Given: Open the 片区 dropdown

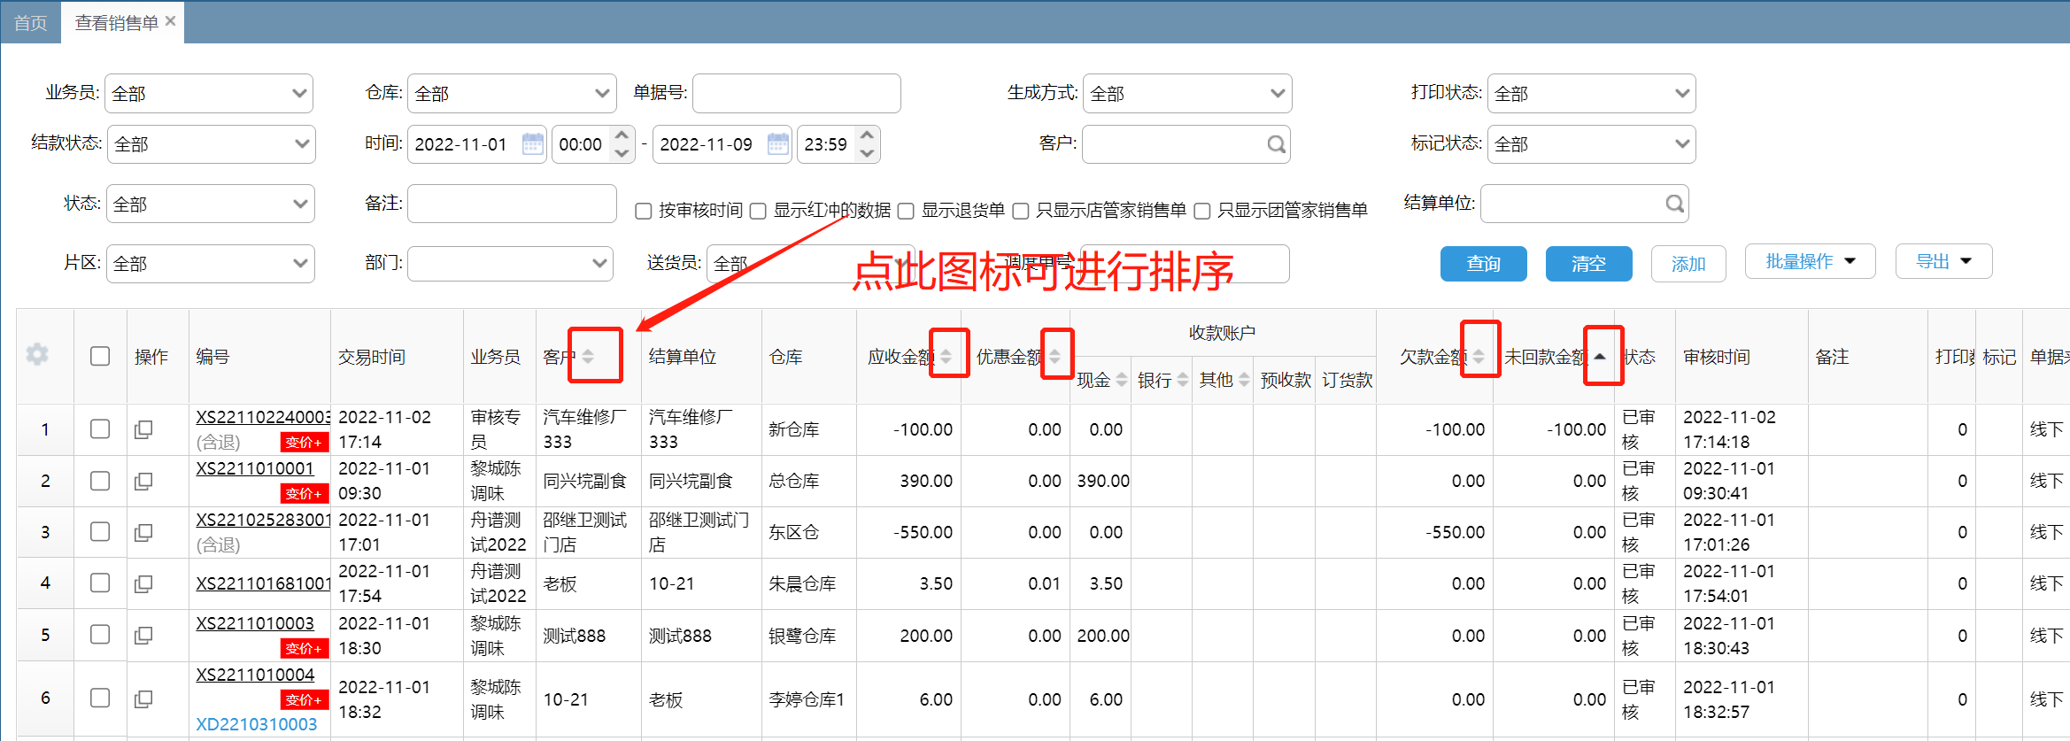Looking at the screenshot, I should 211,263.
